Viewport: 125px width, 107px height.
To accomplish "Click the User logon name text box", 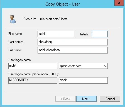I will point(33,66).
